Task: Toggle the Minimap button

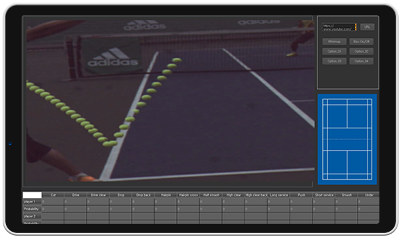Action: [334, 42]
